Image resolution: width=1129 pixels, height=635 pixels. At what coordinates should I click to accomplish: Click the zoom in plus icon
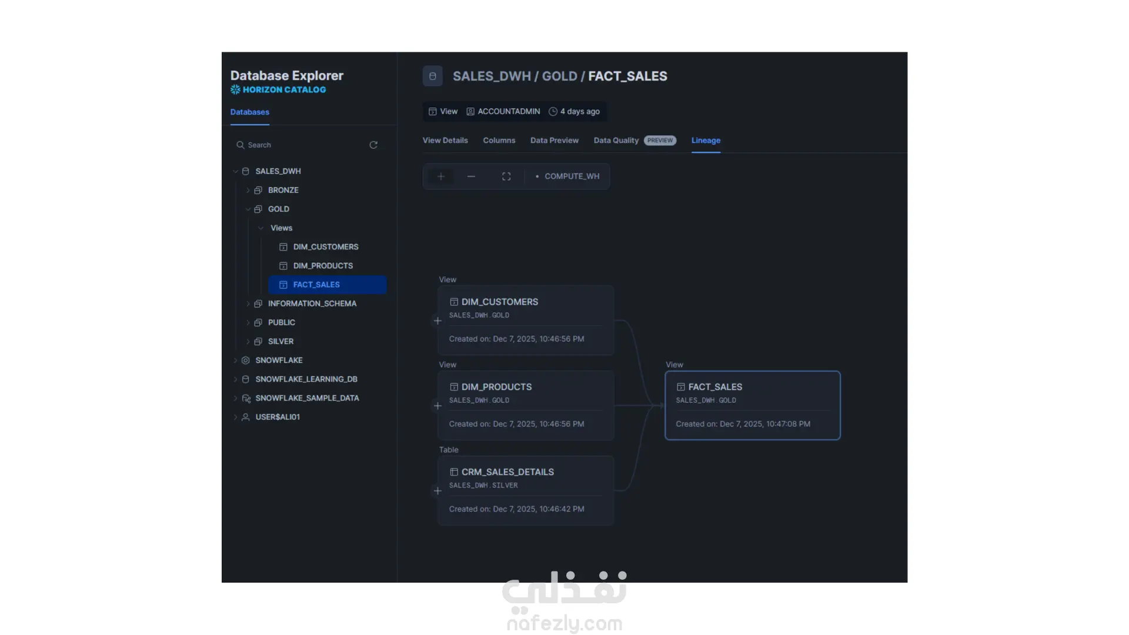(x=440, y=176)
